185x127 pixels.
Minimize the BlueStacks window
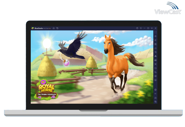tap(144, 28)
